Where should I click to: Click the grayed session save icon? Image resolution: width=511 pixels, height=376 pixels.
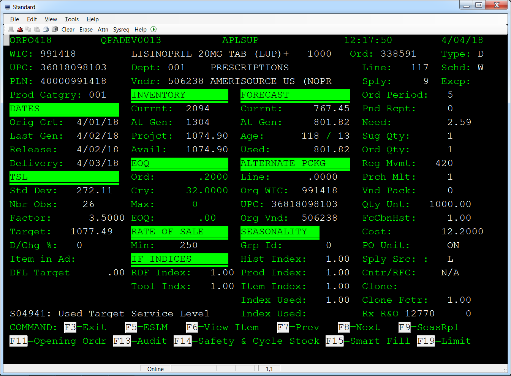[10, 29]
